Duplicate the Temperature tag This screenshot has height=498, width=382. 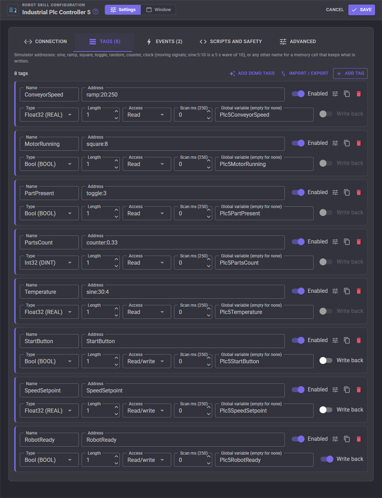(347, 291)
